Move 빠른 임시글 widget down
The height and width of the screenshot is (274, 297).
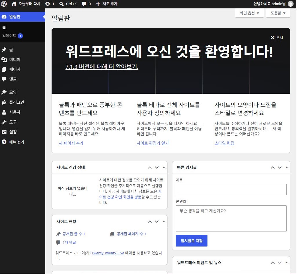click(280, 167)
